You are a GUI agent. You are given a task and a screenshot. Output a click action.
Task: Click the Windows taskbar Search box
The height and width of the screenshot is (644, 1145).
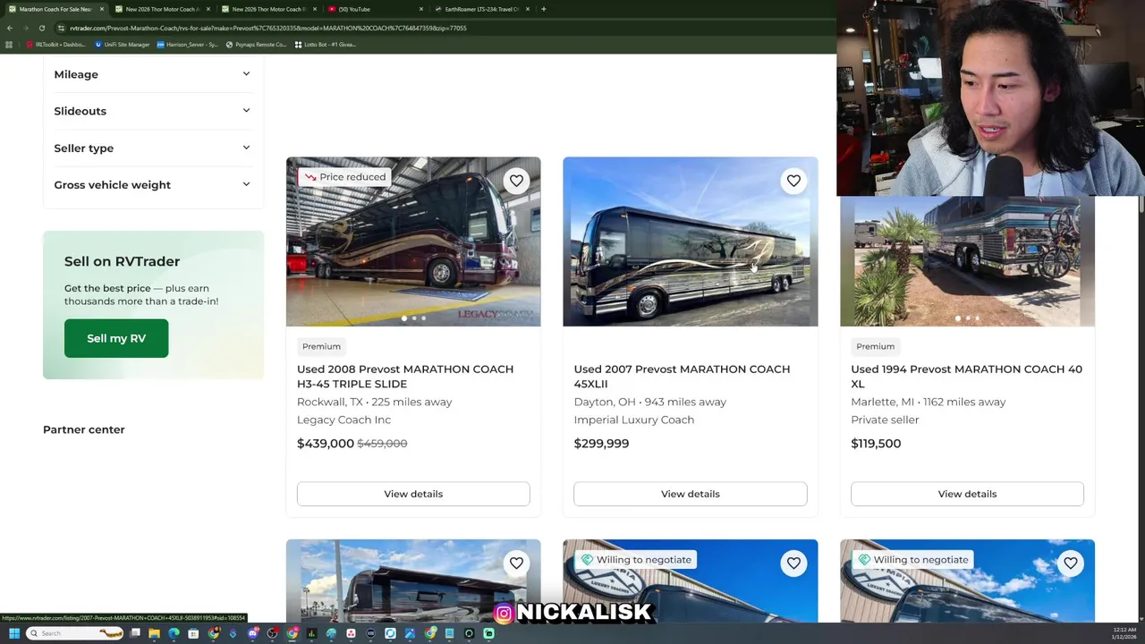[x=73, y=633]
